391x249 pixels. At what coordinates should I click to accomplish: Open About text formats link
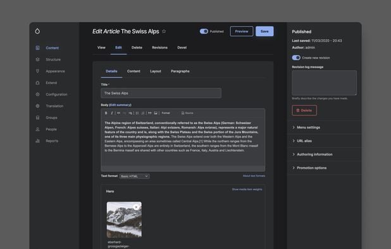pos(254,176)
